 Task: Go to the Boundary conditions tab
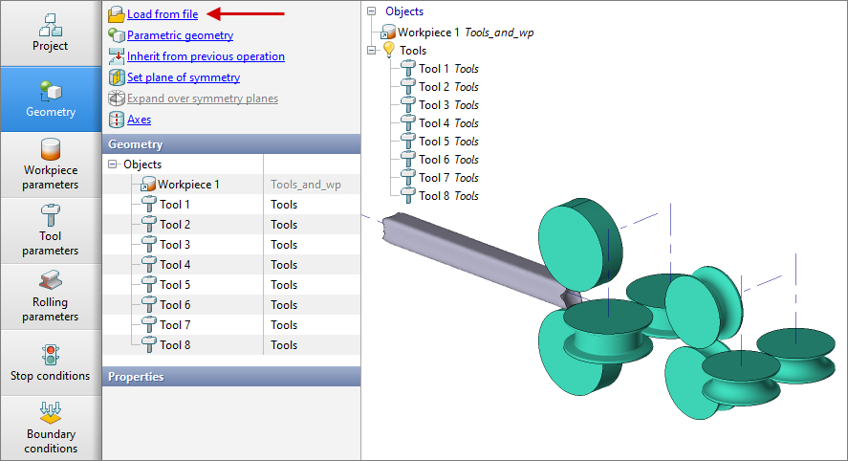[x=51, y=428]
